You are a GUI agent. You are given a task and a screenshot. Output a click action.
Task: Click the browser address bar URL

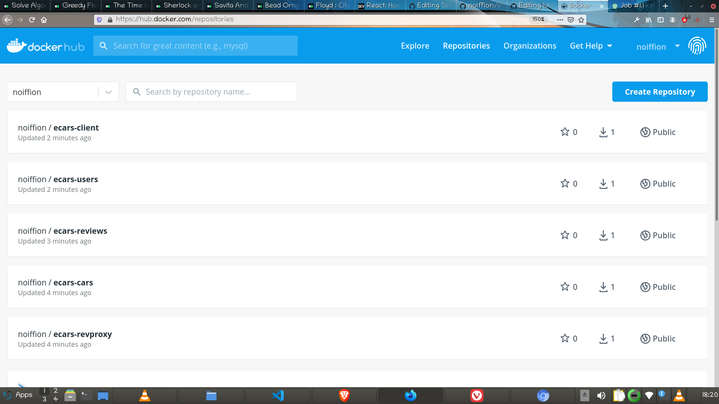click(175, 19)
